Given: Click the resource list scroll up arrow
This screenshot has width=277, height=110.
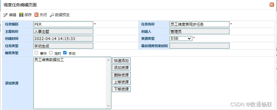Looking at the screenshot, I should pyautogui.click(x=109, y=60).
